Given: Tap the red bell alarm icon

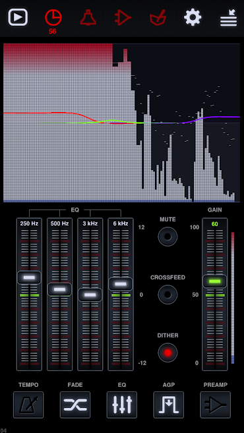Looking at the screenshot, I should coord(88,17).
